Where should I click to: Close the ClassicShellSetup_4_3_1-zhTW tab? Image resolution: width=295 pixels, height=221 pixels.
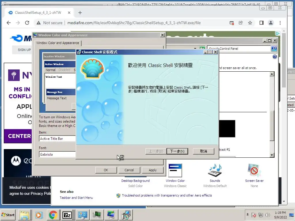(x=69, y=13)
